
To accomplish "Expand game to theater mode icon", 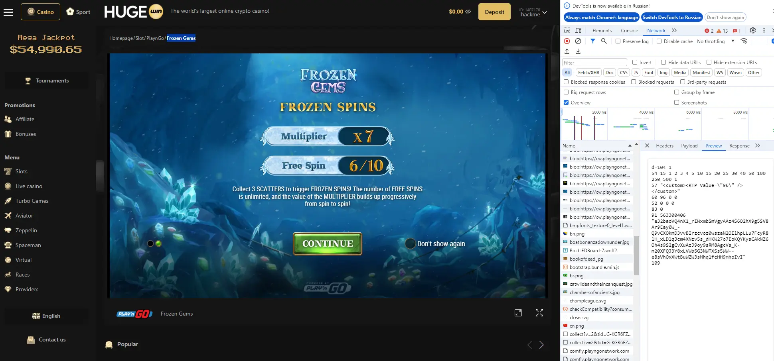I will [x=518, y=313].
